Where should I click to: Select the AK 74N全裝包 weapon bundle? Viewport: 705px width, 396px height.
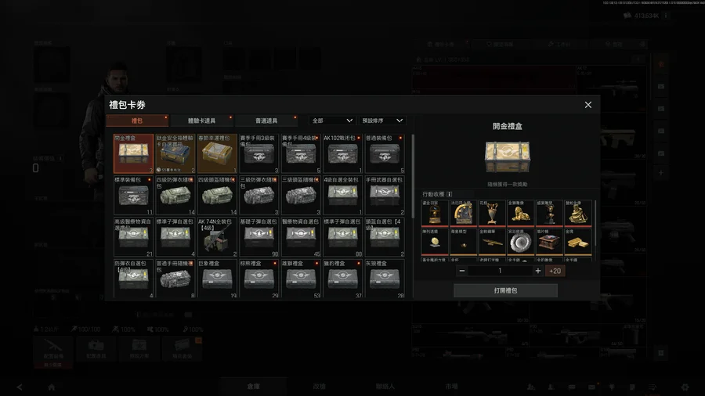click(217, 237)
